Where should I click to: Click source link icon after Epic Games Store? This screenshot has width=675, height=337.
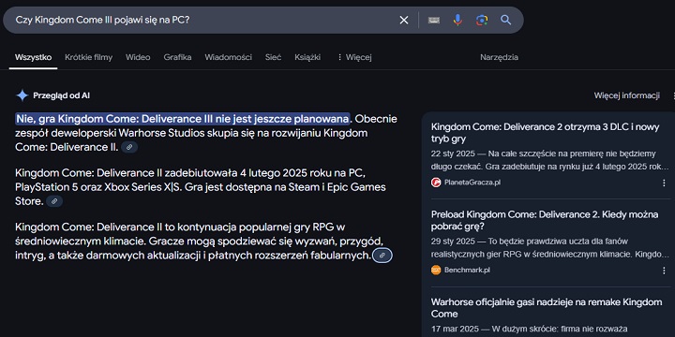click(54, 201)
